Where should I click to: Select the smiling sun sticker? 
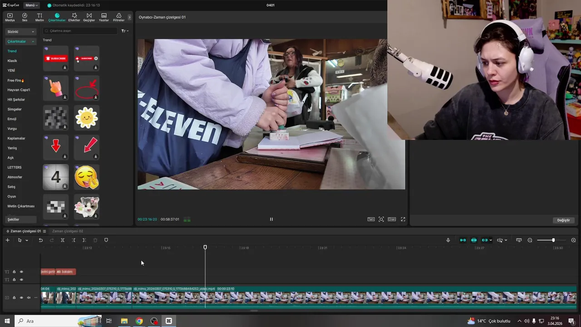[87, 118]
